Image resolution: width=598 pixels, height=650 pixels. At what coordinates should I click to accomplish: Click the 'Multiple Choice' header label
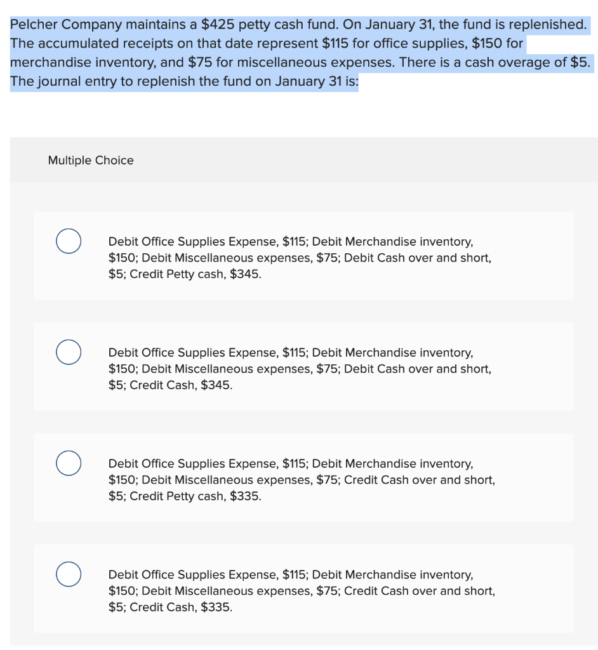click(x=91, y=161)
